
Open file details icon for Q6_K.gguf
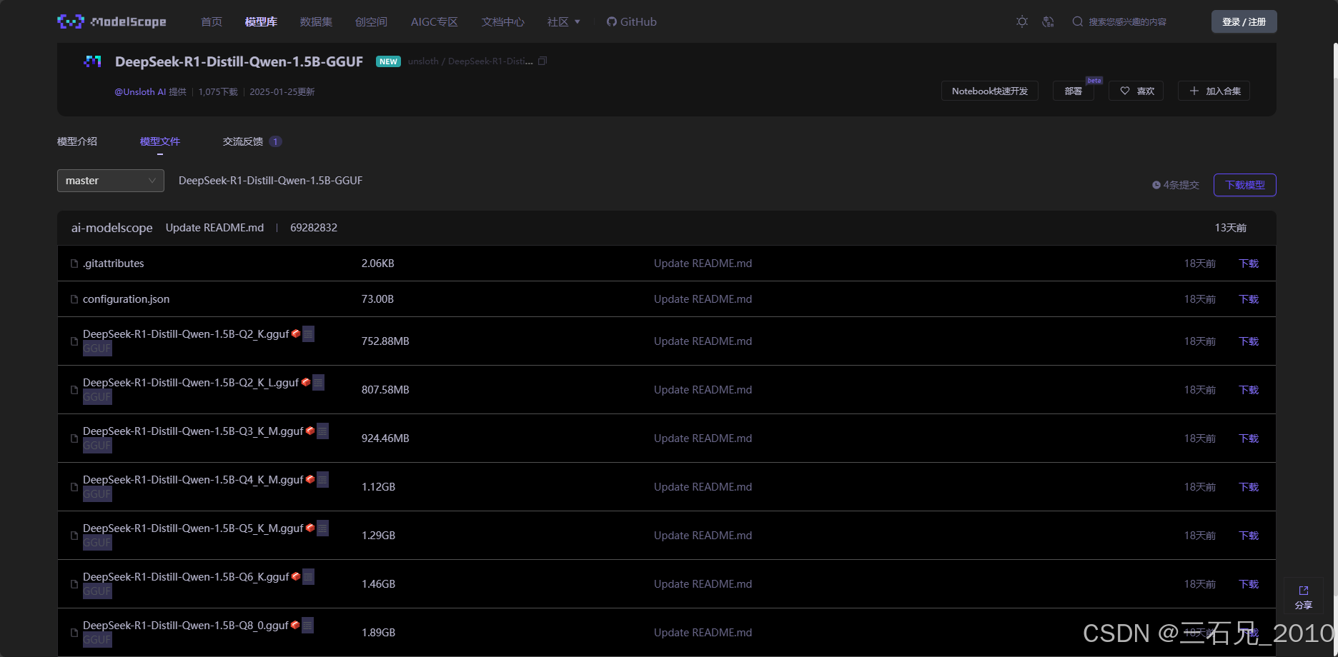click(x=309, y=576)
